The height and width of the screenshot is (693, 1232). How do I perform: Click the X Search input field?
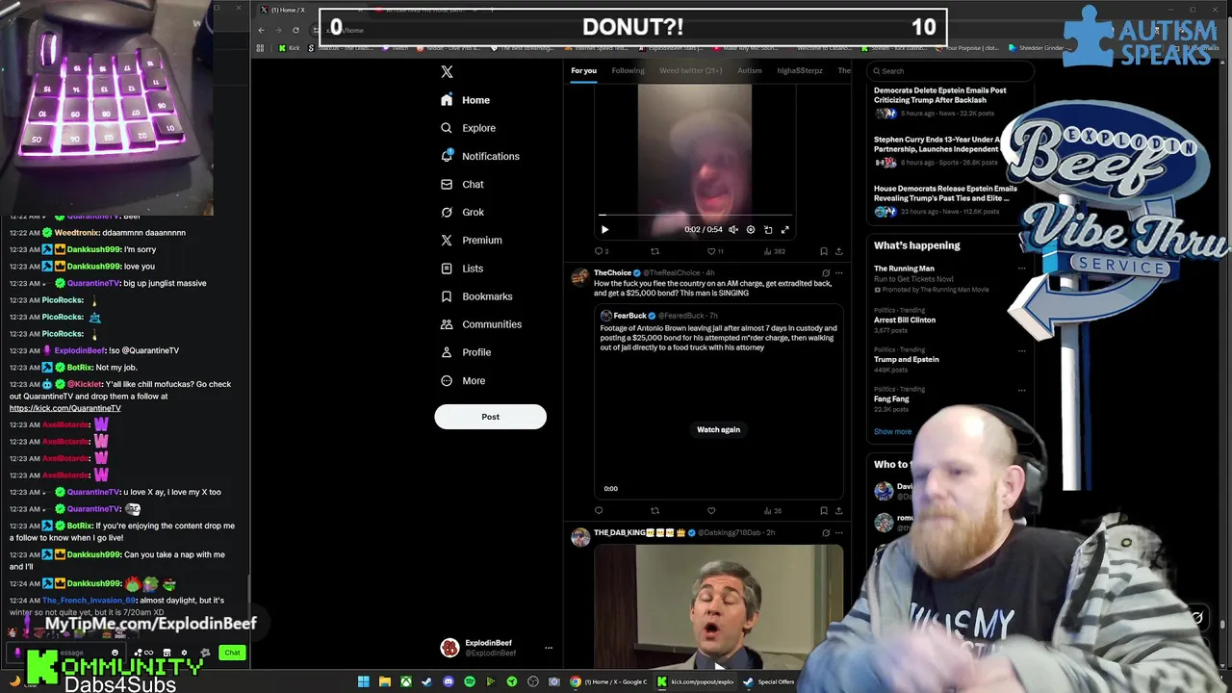pyautogui.click(x=951, y=70)
